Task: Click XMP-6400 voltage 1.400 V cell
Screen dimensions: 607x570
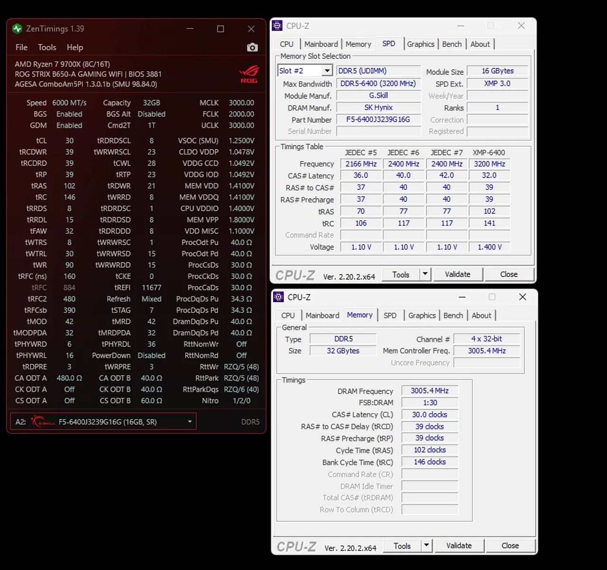Action: coord(489,247)
